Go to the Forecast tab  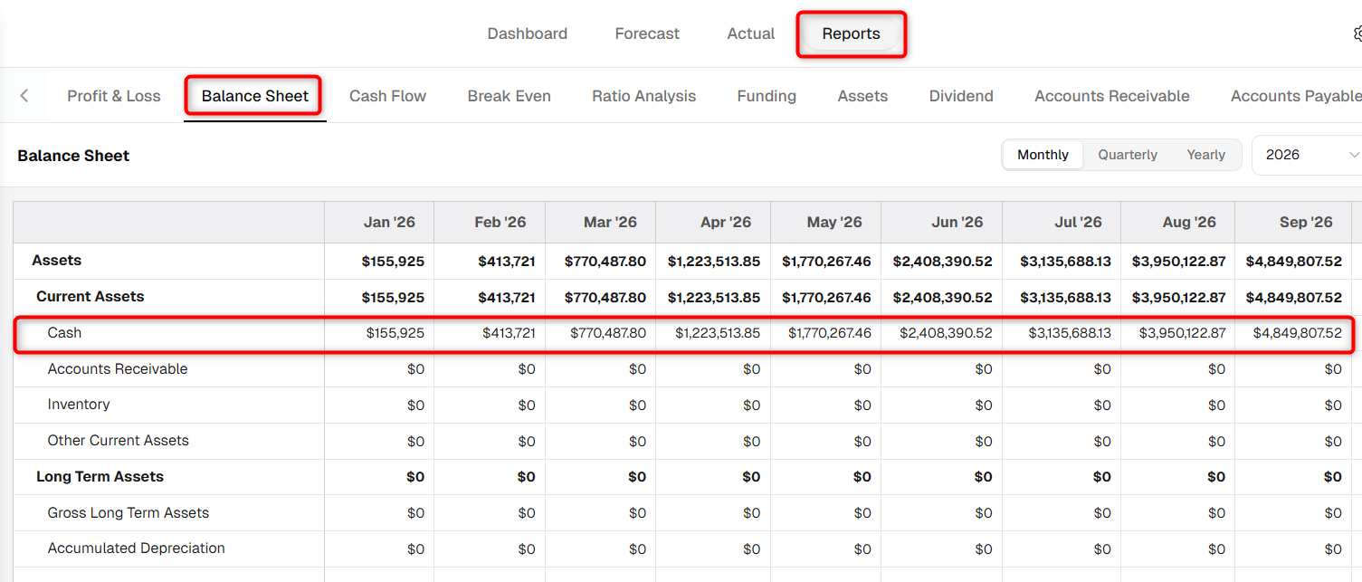647,33
